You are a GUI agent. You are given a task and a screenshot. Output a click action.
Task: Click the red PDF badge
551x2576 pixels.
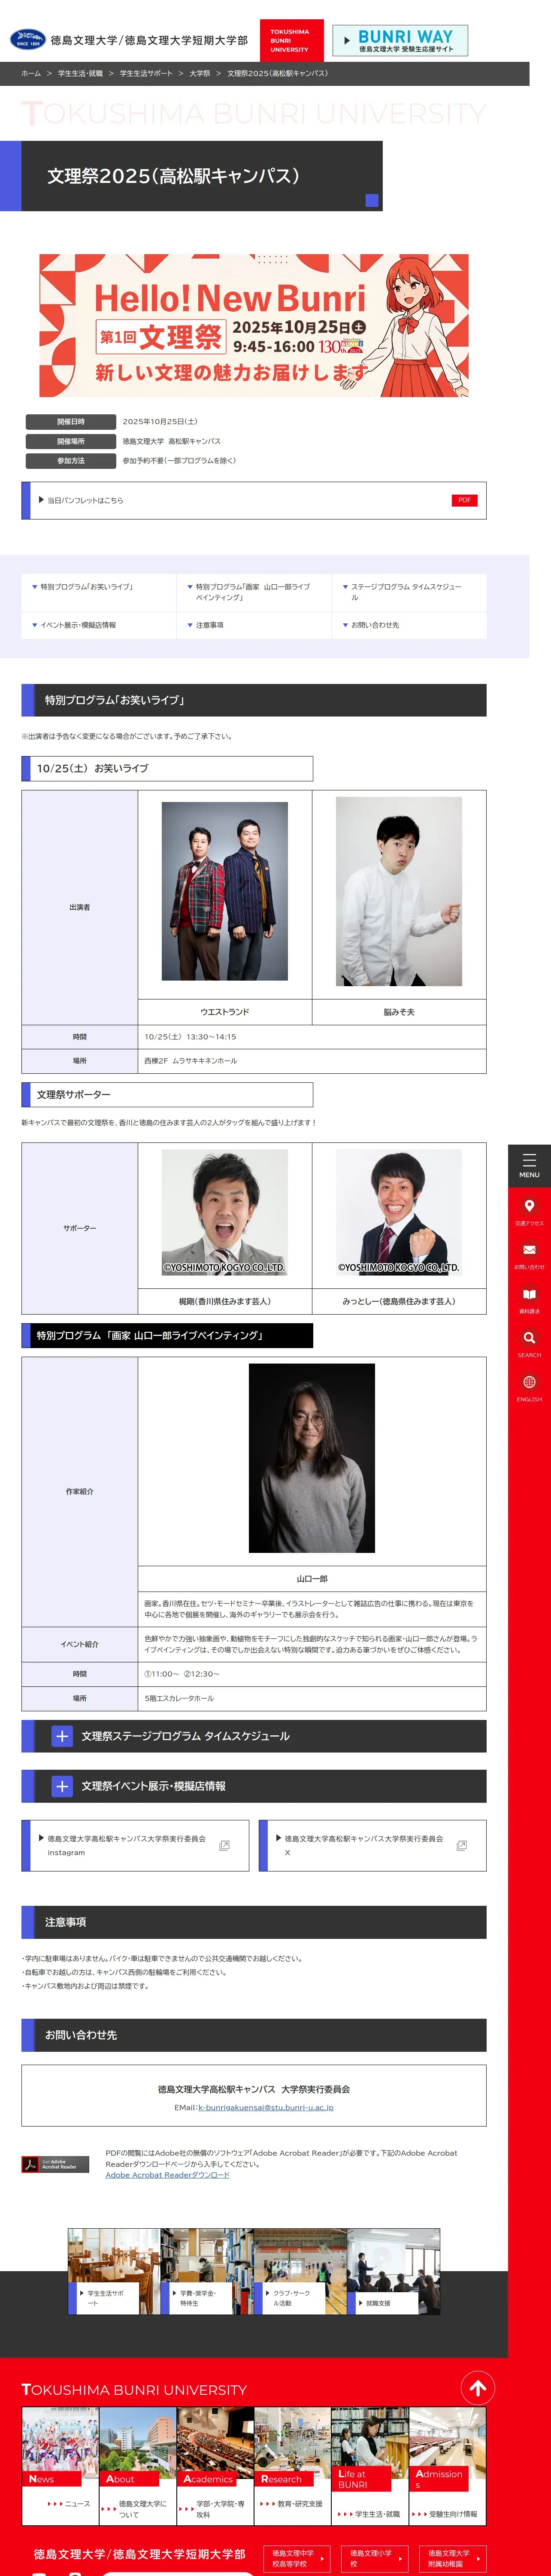coord(464,500)
